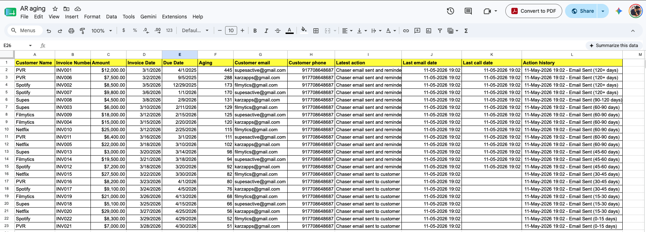The height and width of the screenshot is (232, 646).
Task: Open the Extensions menu
Action: pos(175,17)
